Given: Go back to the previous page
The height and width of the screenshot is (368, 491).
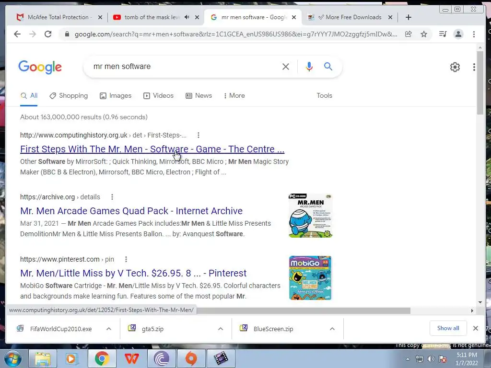Looking at the screenshot, I should coord(17,34).
